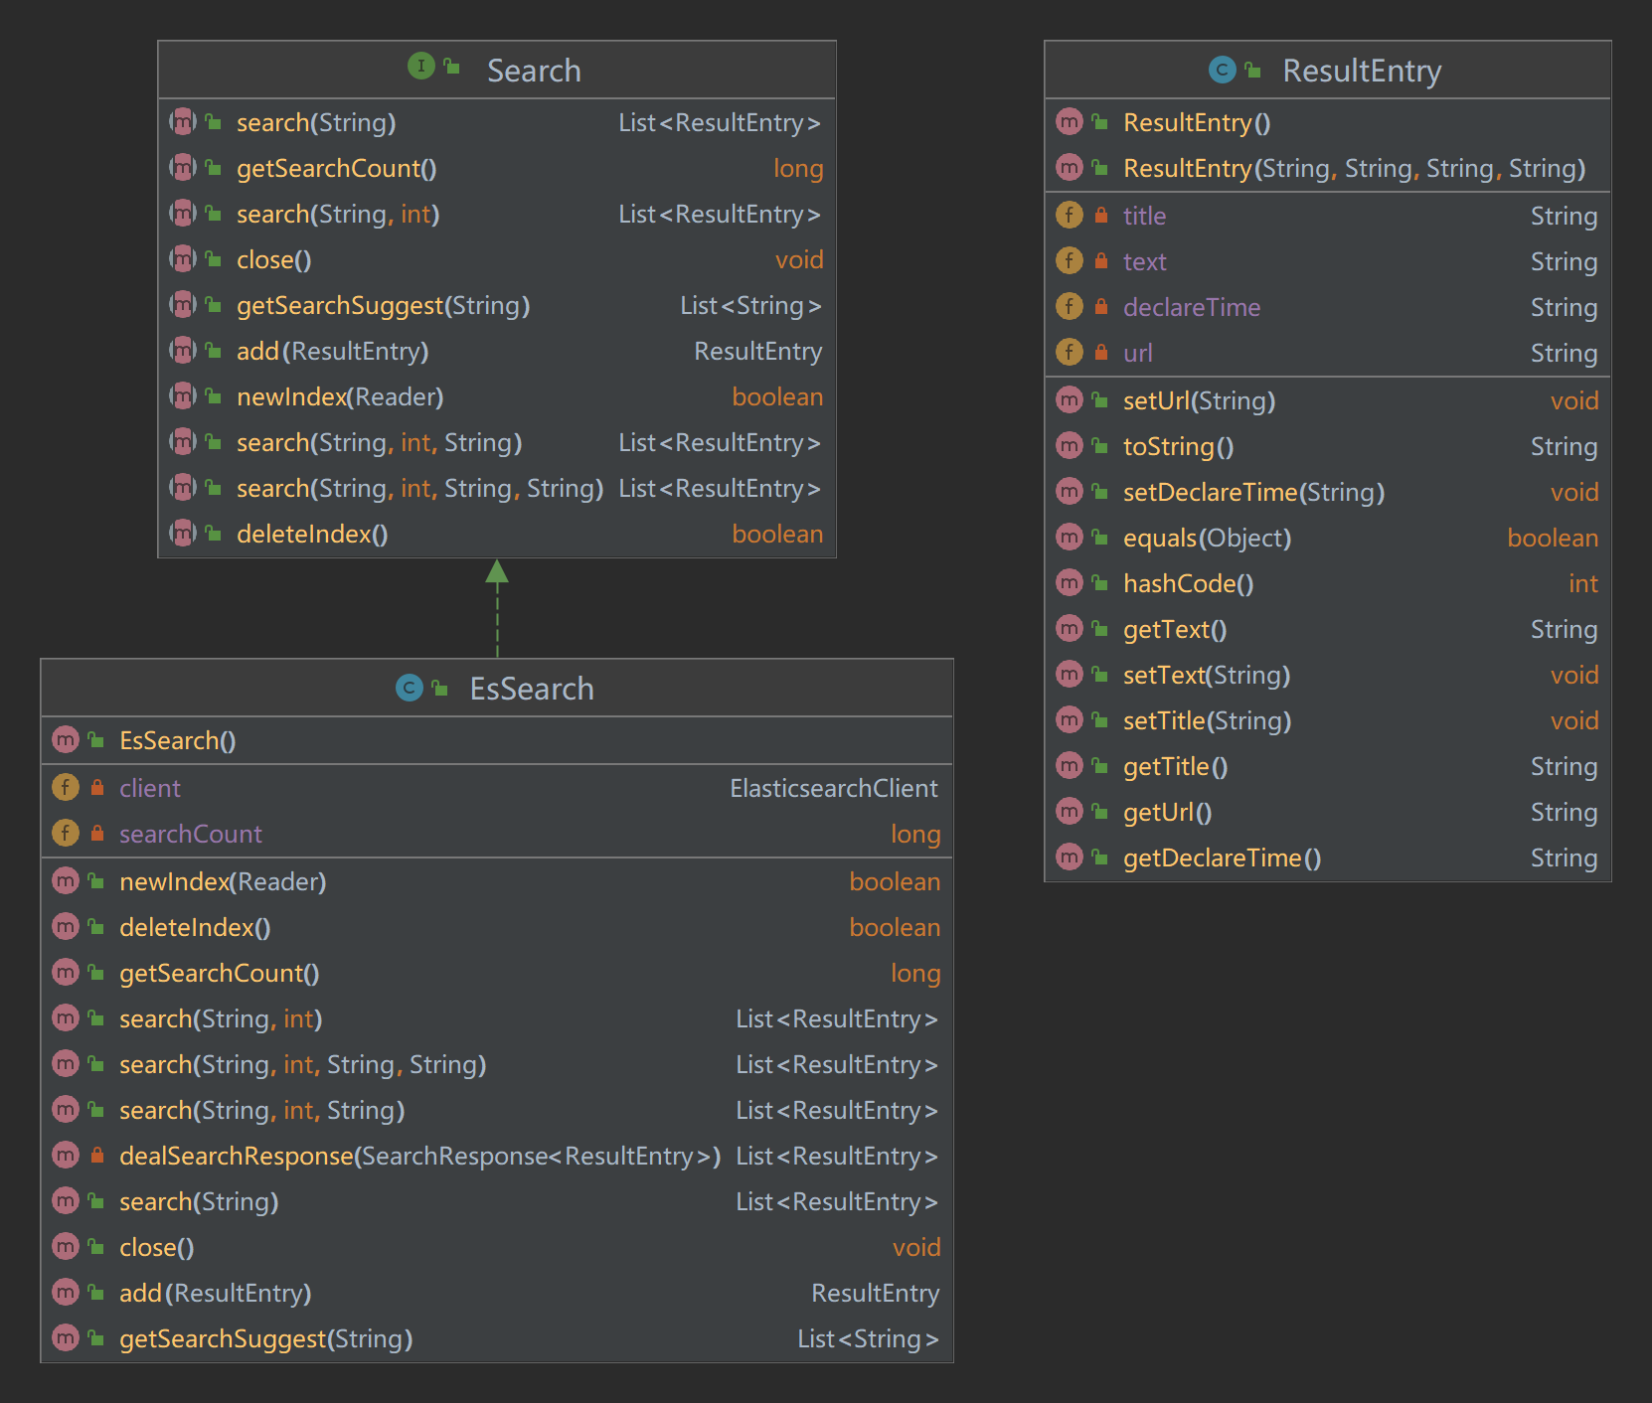Click the lock icon beside the url field

click(x=1101, y=353)
